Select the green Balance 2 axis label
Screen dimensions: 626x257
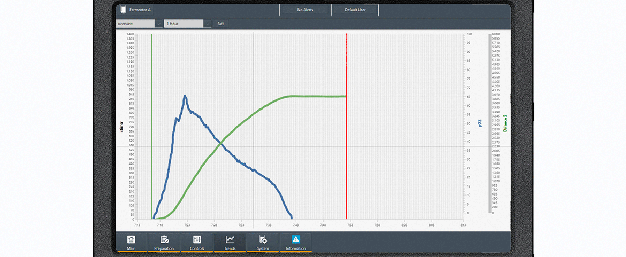pos(505,123)
